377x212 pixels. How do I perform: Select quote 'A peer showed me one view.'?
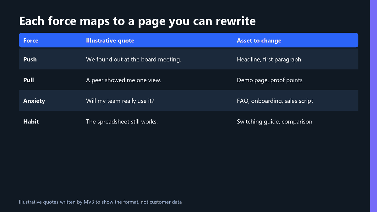(123, 80)
